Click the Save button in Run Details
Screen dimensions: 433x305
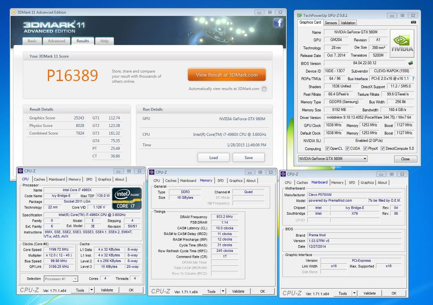tap(249, 158)
